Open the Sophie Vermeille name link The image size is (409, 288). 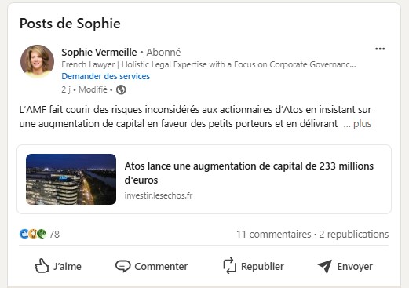click(99, 53)
